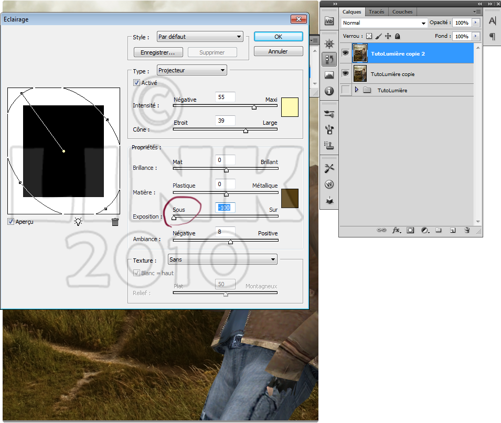Open the Histogram panel icon
Viewport: 501px width, 423px height.
(329, 75)
